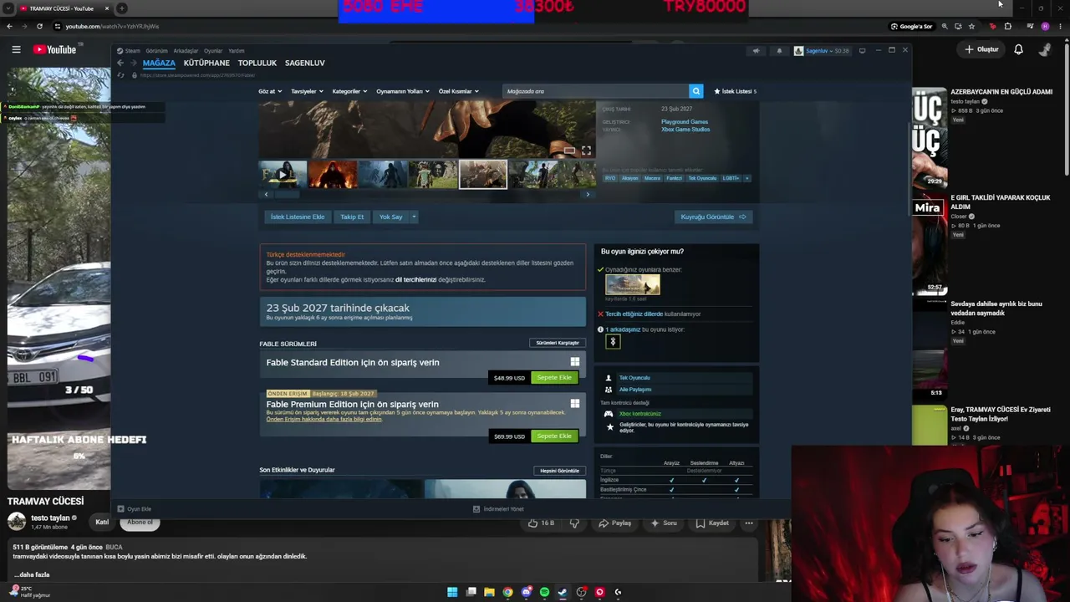This screenshot has width=1070, height=602.
Task: Expand the Oynamanın Yolları dropdown
Action: 403,91
